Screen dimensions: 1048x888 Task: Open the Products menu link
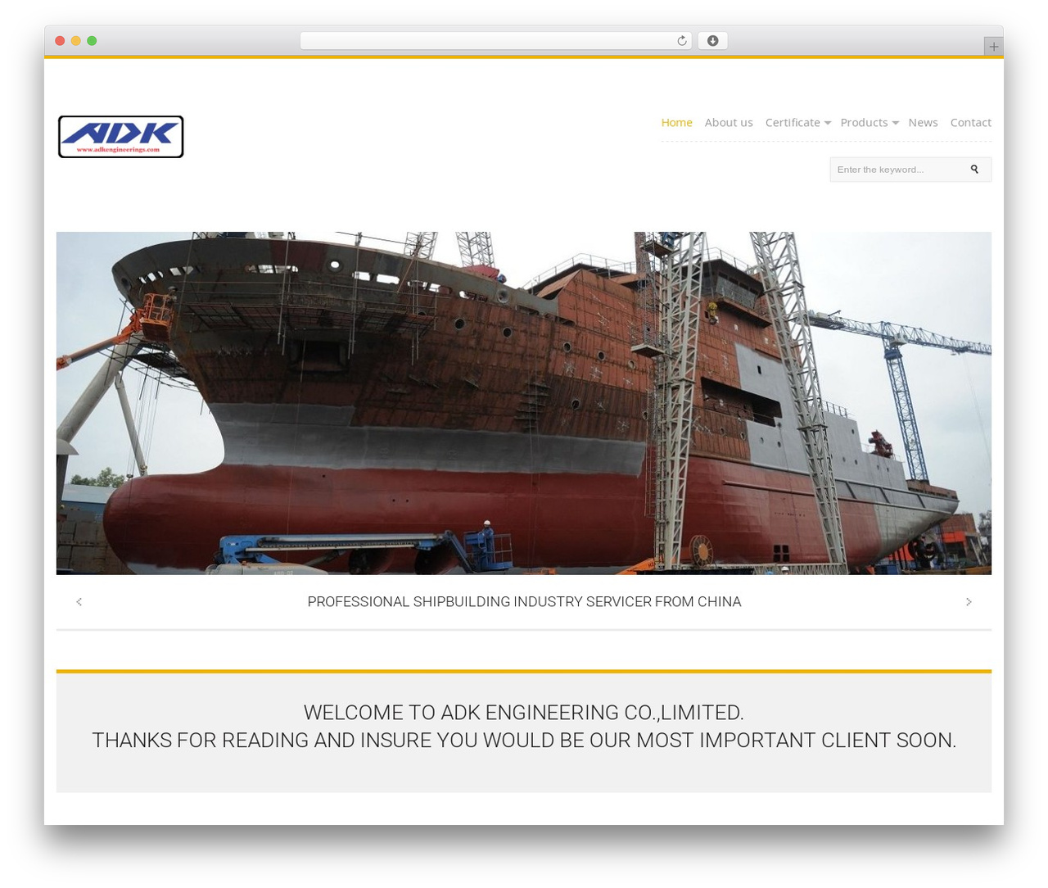[x=864, y=122]
